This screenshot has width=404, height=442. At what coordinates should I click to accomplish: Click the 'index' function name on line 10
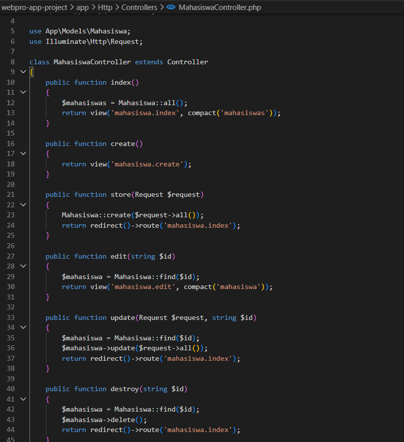tap(121, 82)
